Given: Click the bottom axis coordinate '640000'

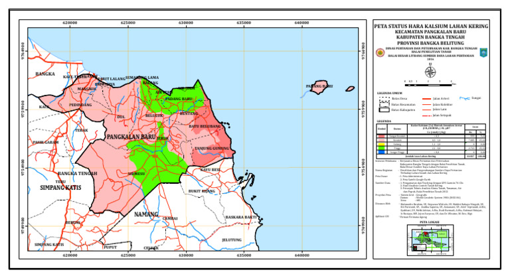Looking at the screenshot, I should click(x=301, y=255).
